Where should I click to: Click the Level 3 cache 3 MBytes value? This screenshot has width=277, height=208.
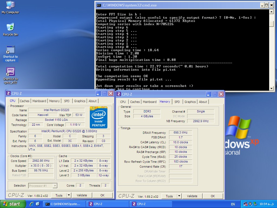pos(84,175)
